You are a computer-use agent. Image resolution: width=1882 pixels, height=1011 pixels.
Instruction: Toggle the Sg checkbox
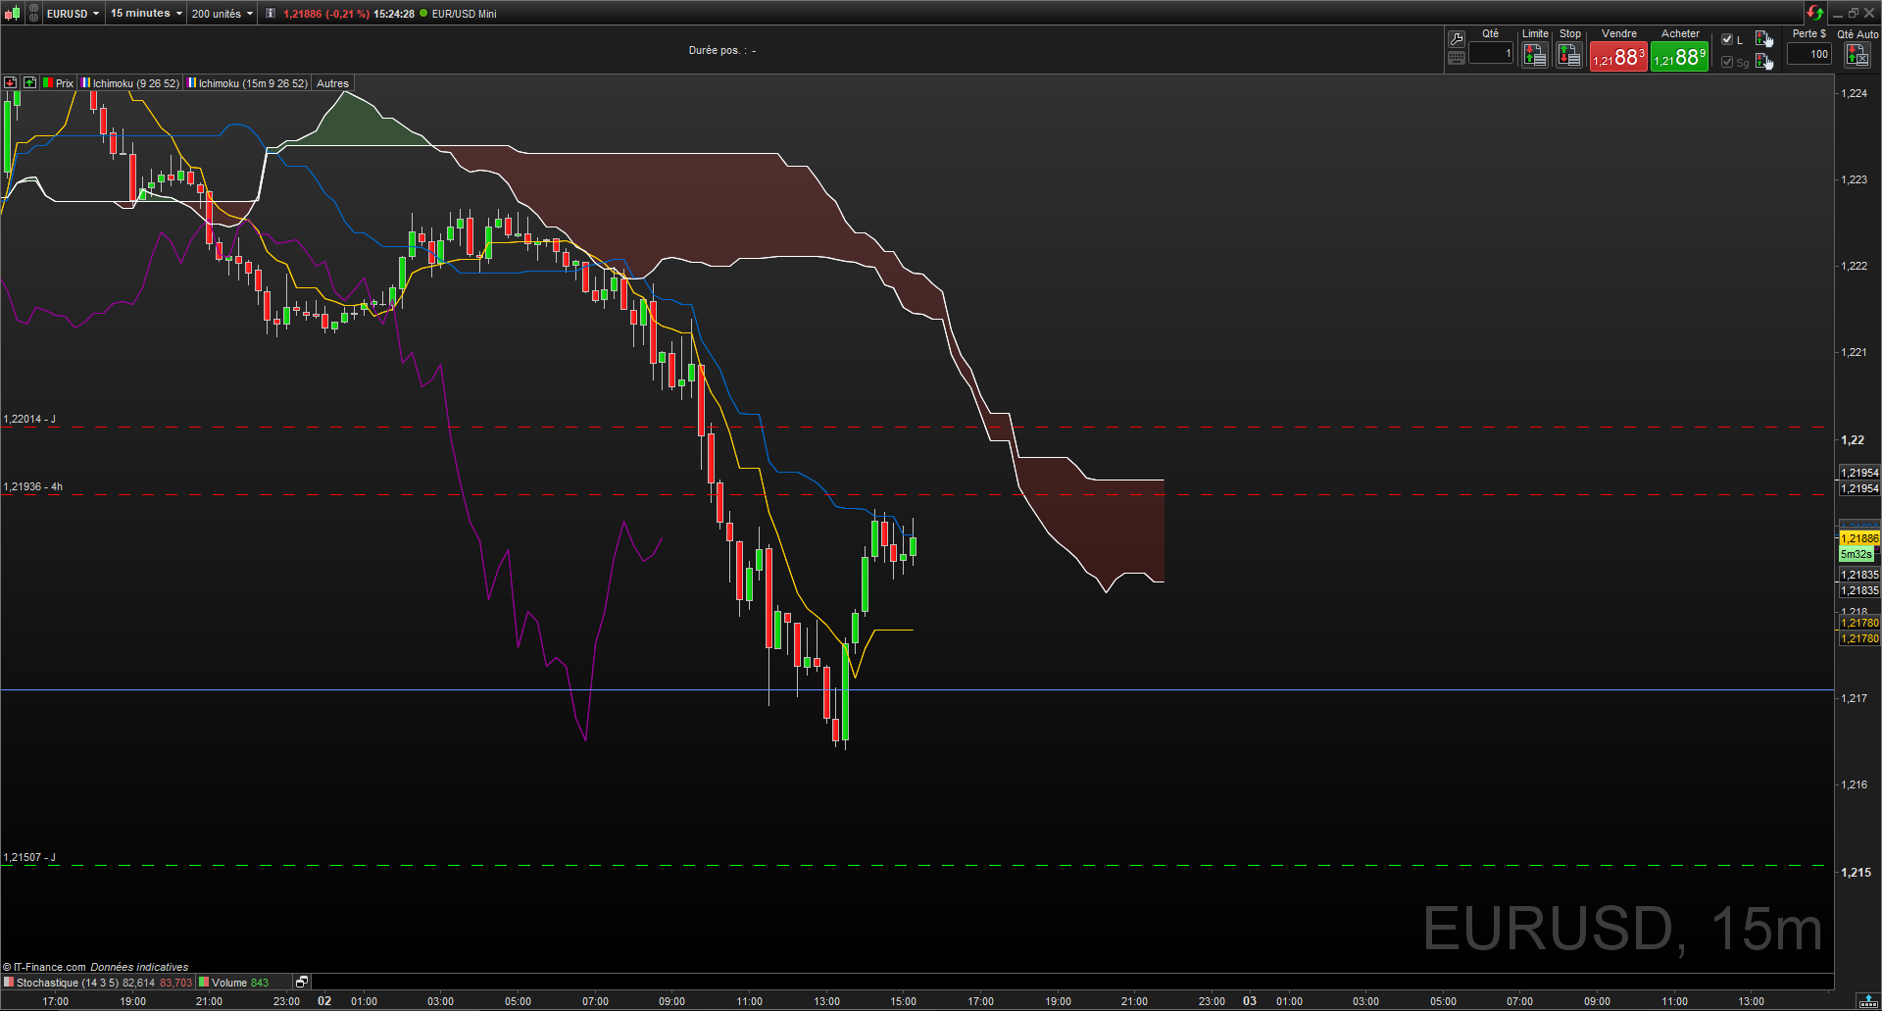[1727, 62]
